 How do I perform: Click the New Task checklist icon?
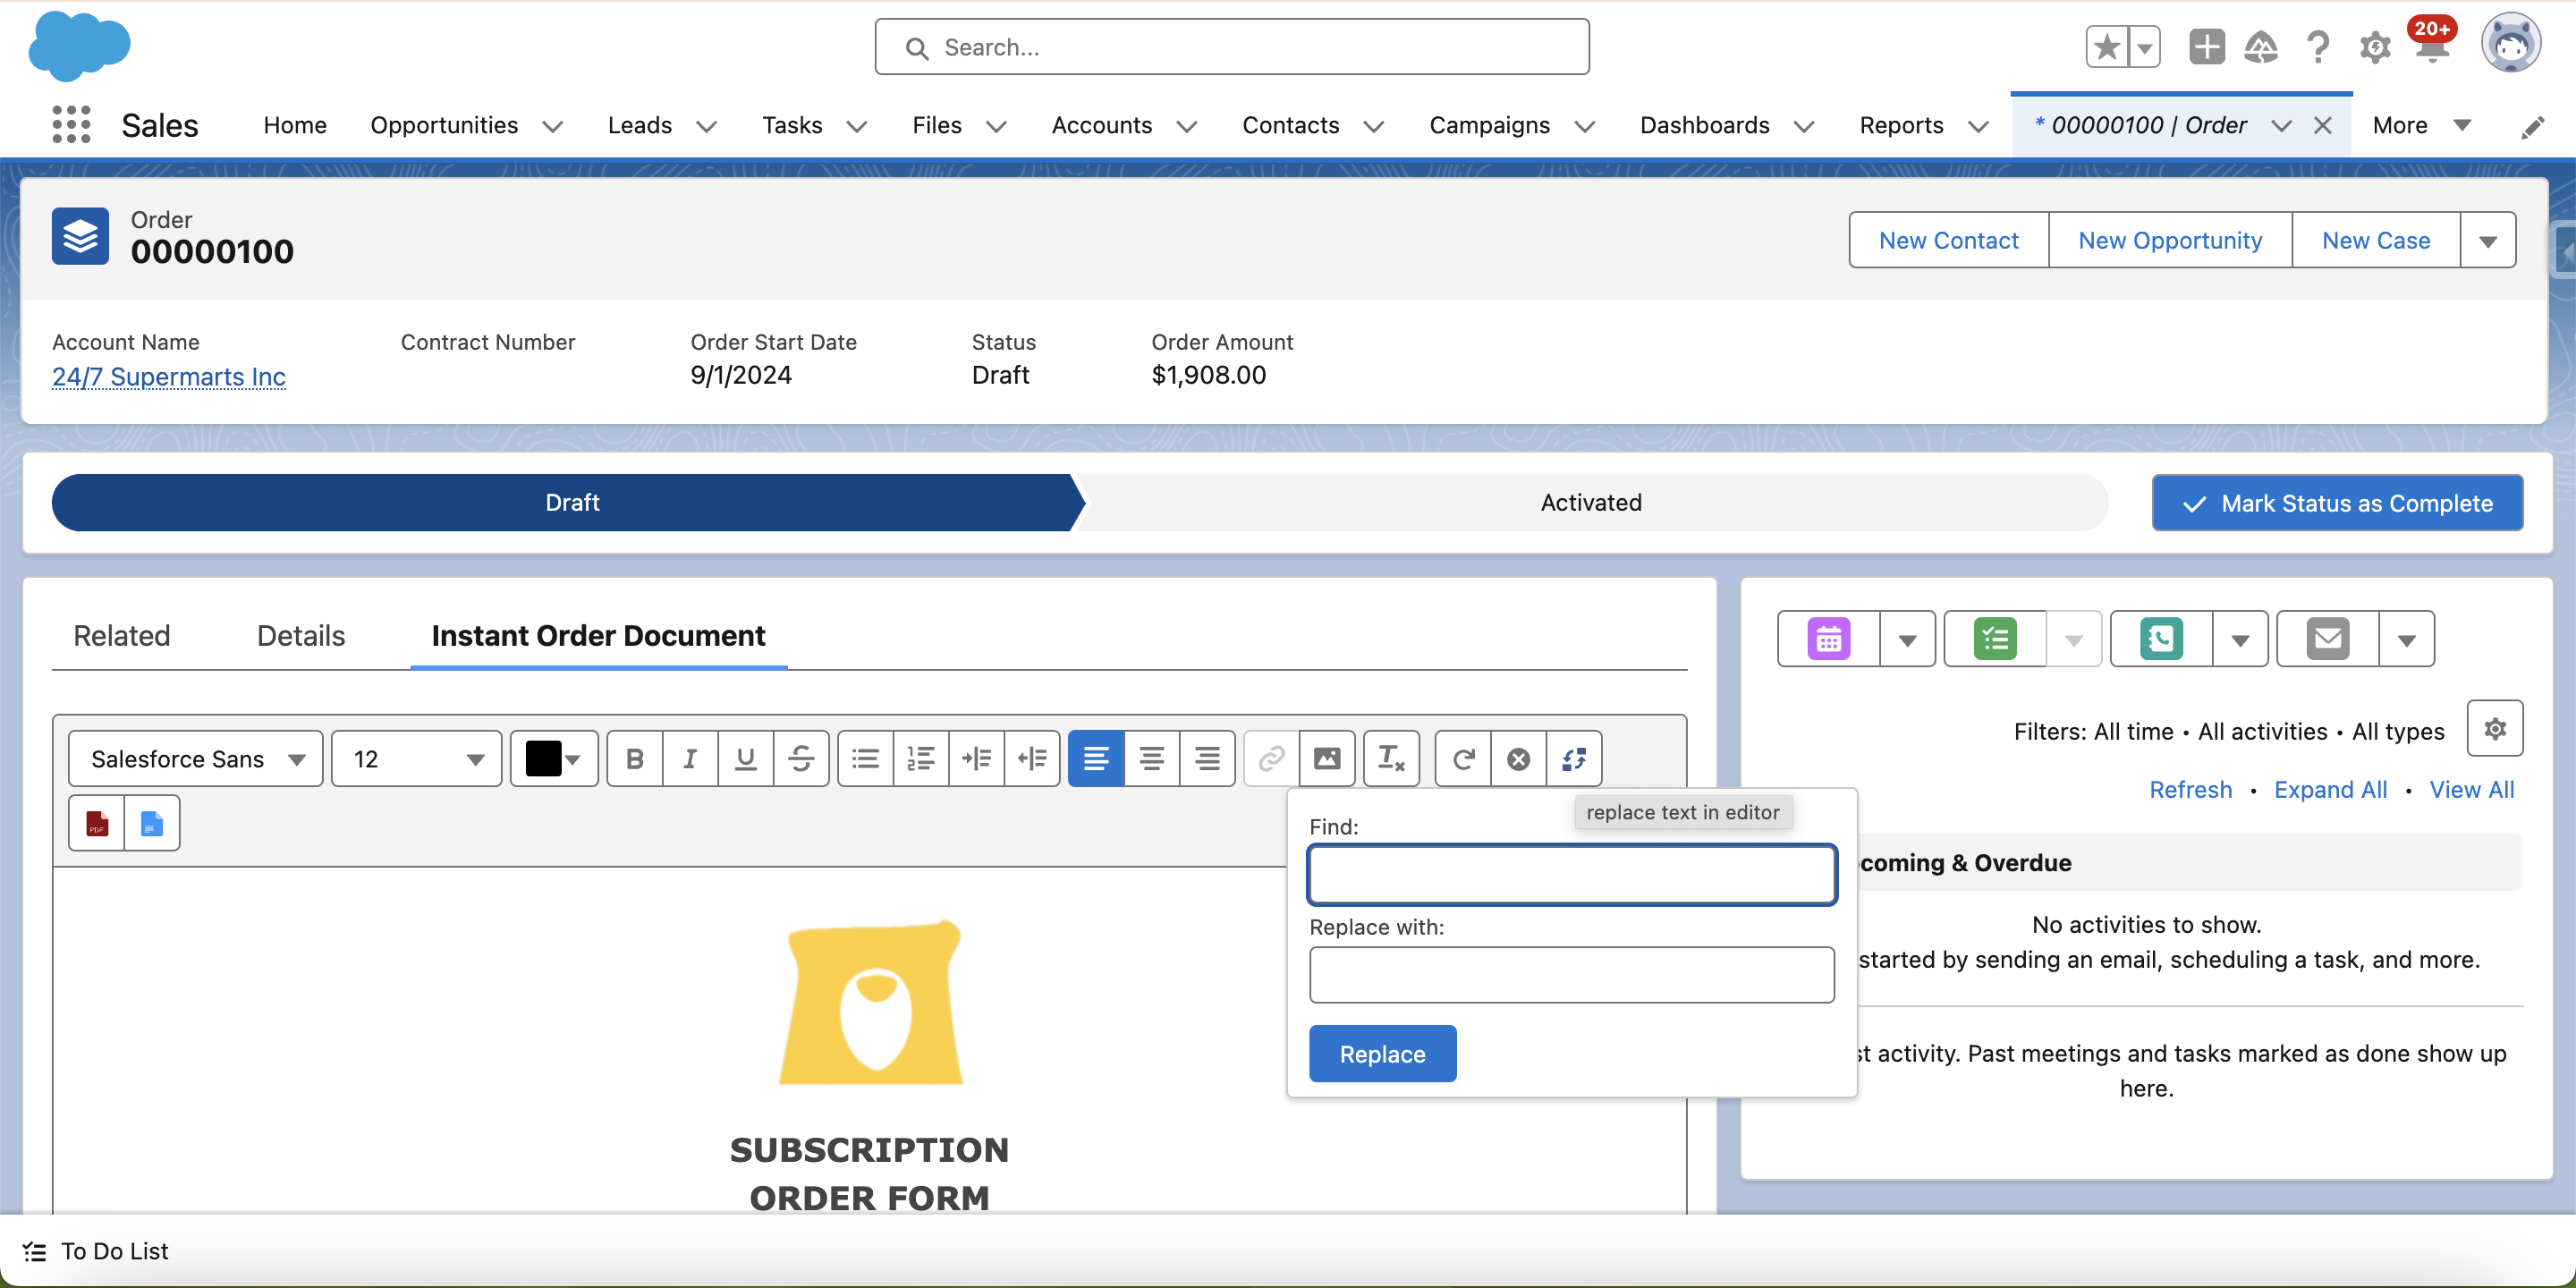pyautogui.click(x=1995, y=639)
